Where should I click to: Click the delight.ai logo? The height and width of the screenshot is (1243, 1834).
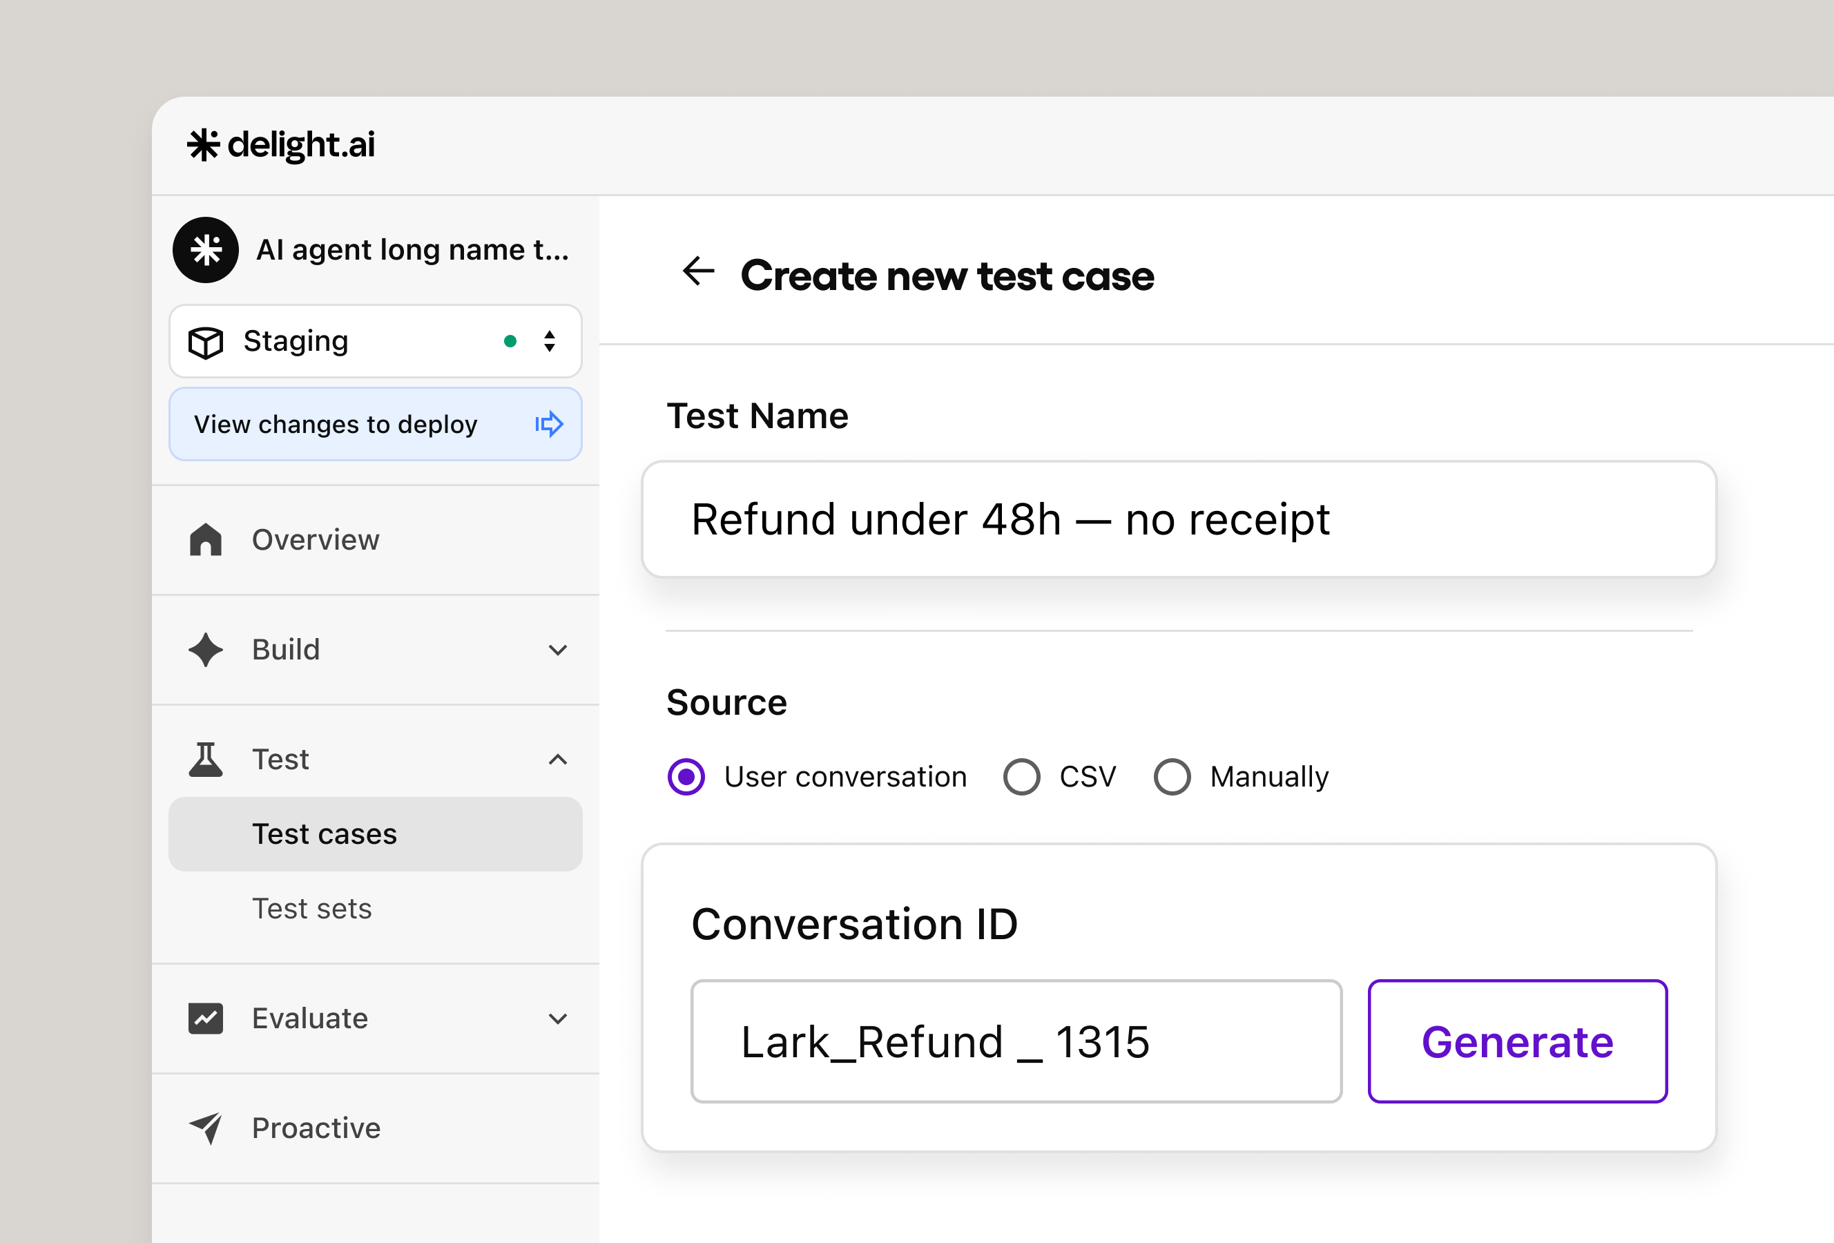281,145
